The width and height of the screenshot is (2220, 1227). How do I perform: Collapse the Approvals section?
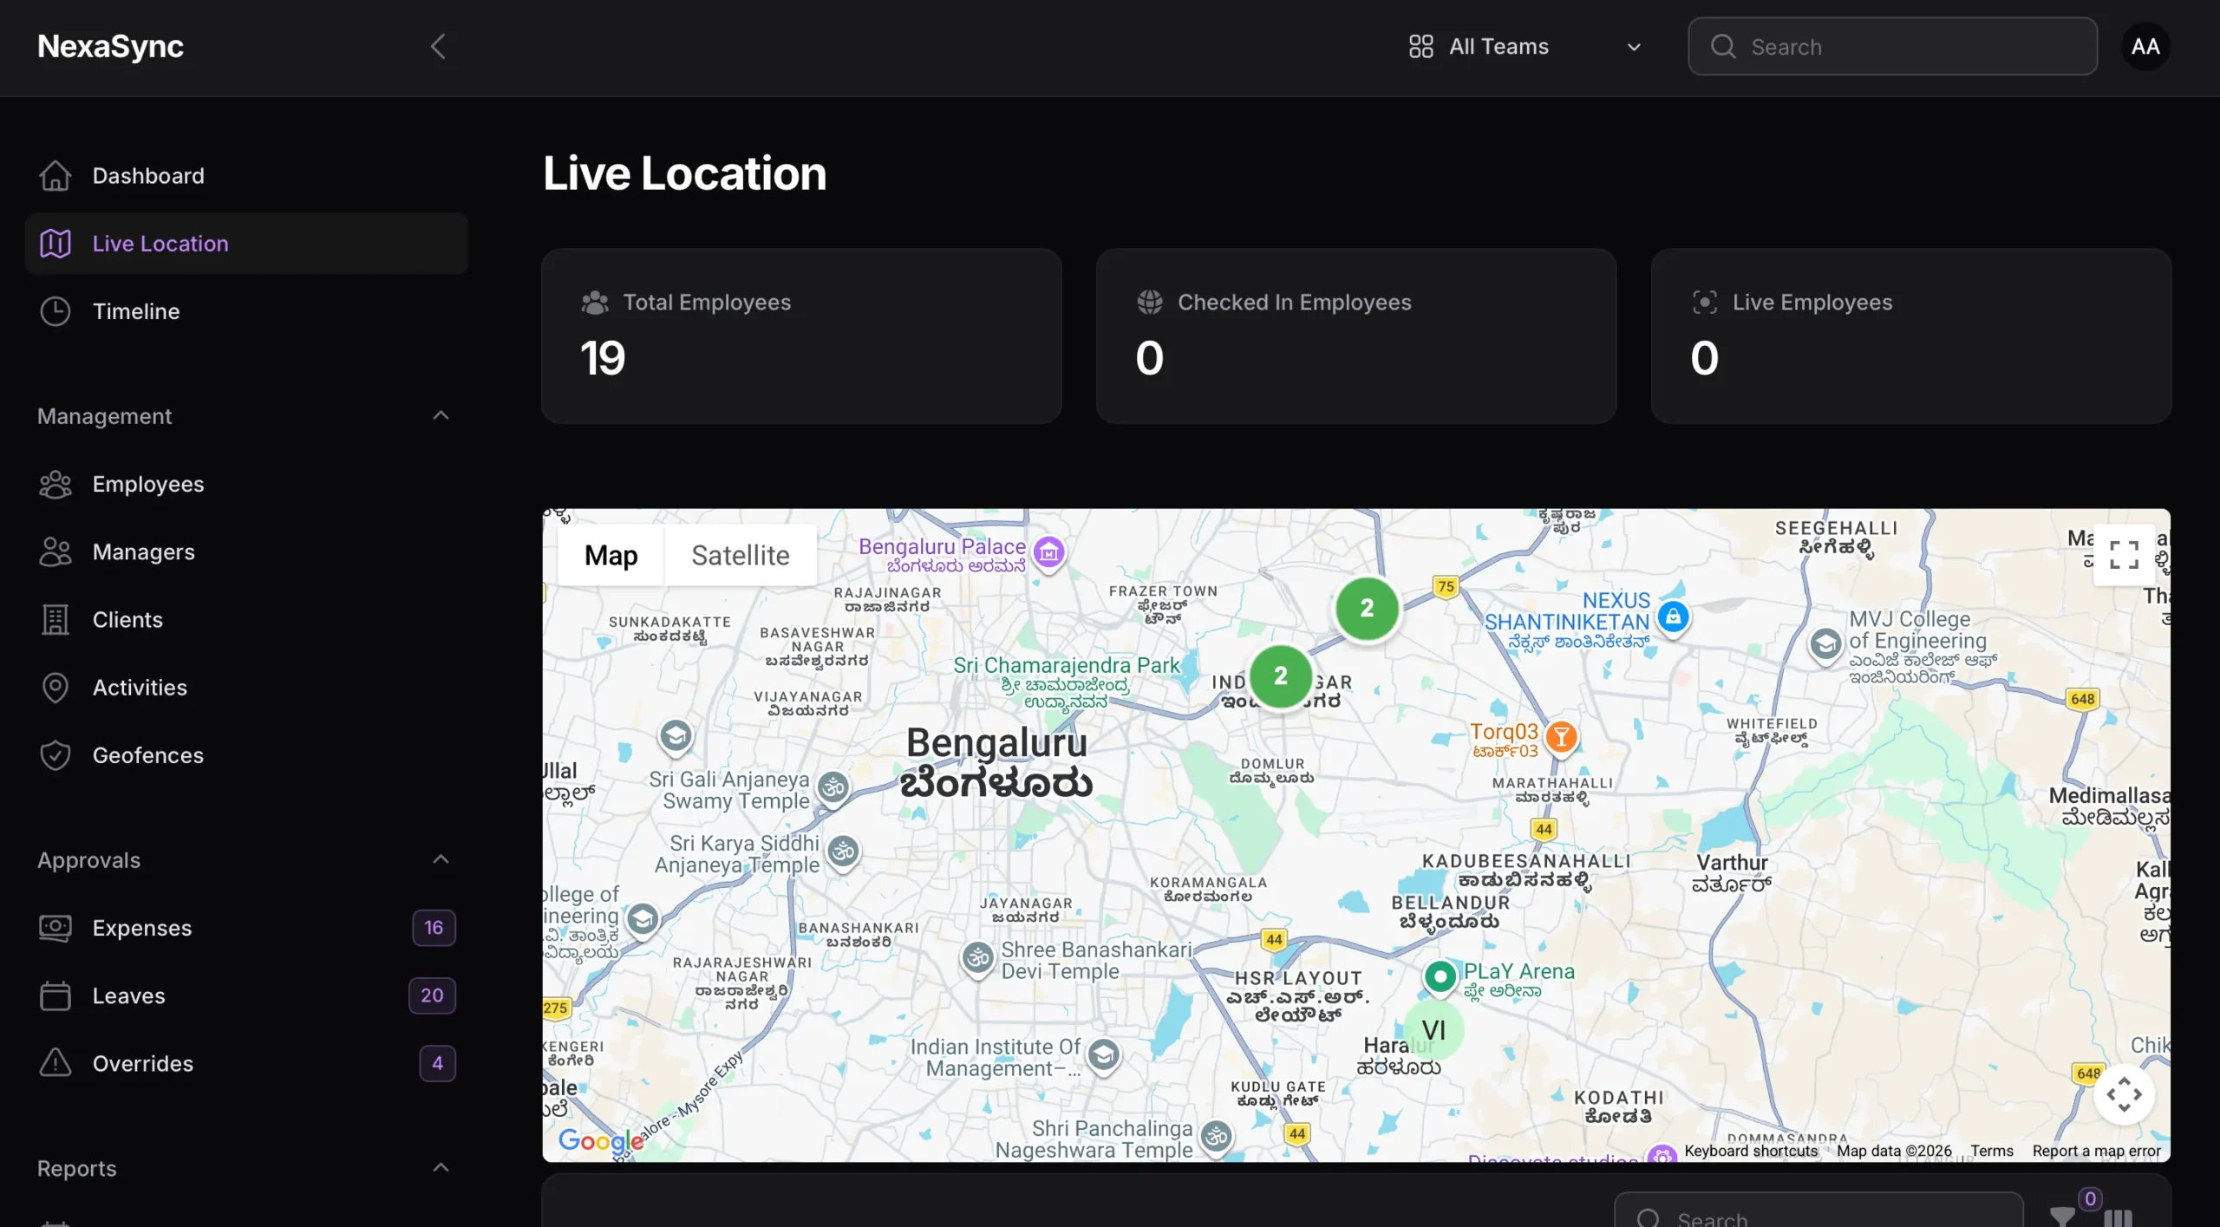441,858
